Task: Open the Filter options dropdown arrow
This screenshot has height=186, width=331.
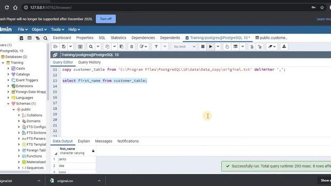Action: (165, 47)
